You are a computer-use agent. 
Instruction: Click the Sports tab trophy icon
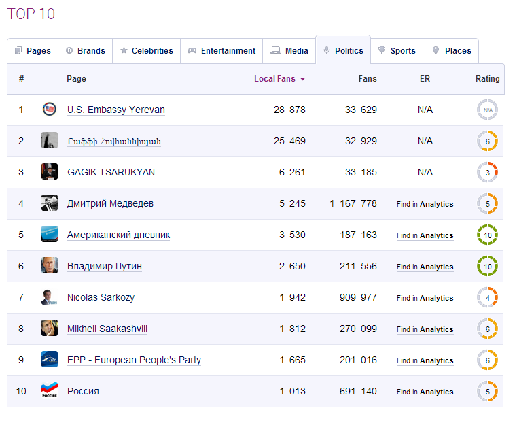click(382, 50)
